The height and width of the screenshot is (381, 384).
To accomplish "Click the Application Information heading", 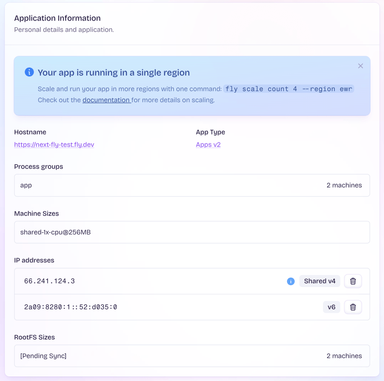I will click(57, 18).
